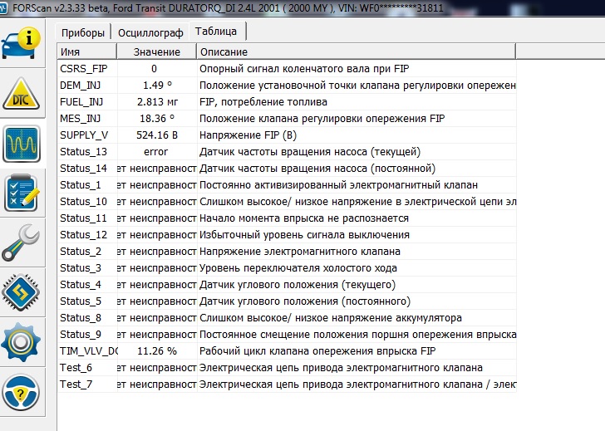Open the checklist tests section icon
605x431 pixels.
tap(22, 193)
